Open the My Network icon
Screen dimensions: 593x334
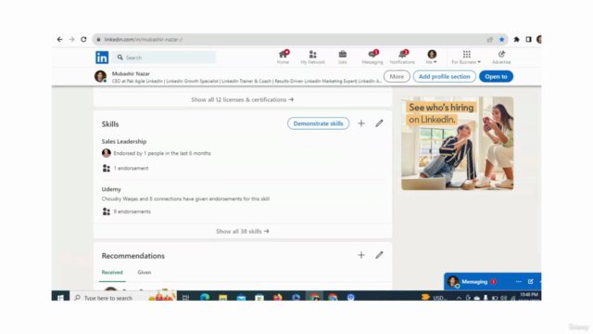(x=313, y=57)
